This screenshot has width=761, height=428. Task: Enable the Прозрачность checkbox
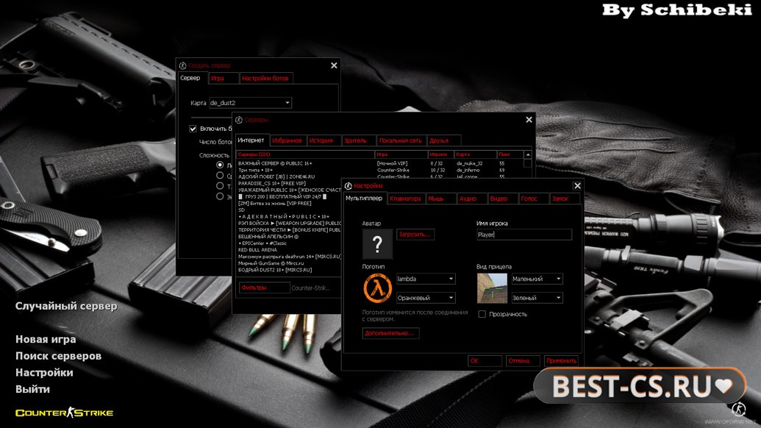pyautogui.click(x=482, y=314)
